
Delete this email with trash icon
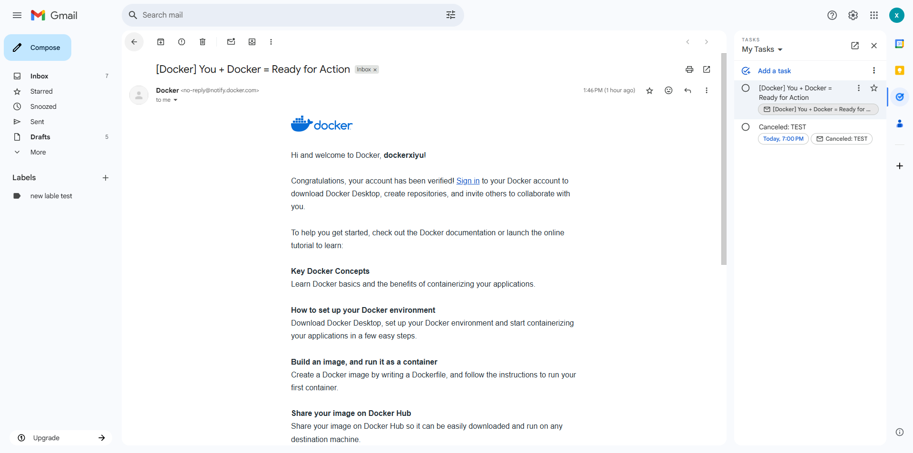coord(203,42)
